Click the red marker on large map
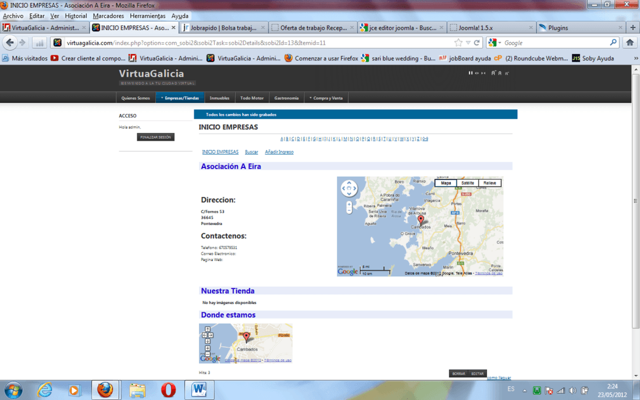Screen dimensions: 640x400 (x=421, y=220)
